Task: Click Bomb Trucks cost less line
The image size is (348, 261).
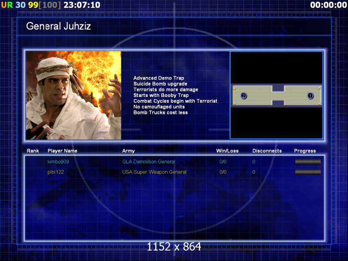Action: click(x=161, y=113)
